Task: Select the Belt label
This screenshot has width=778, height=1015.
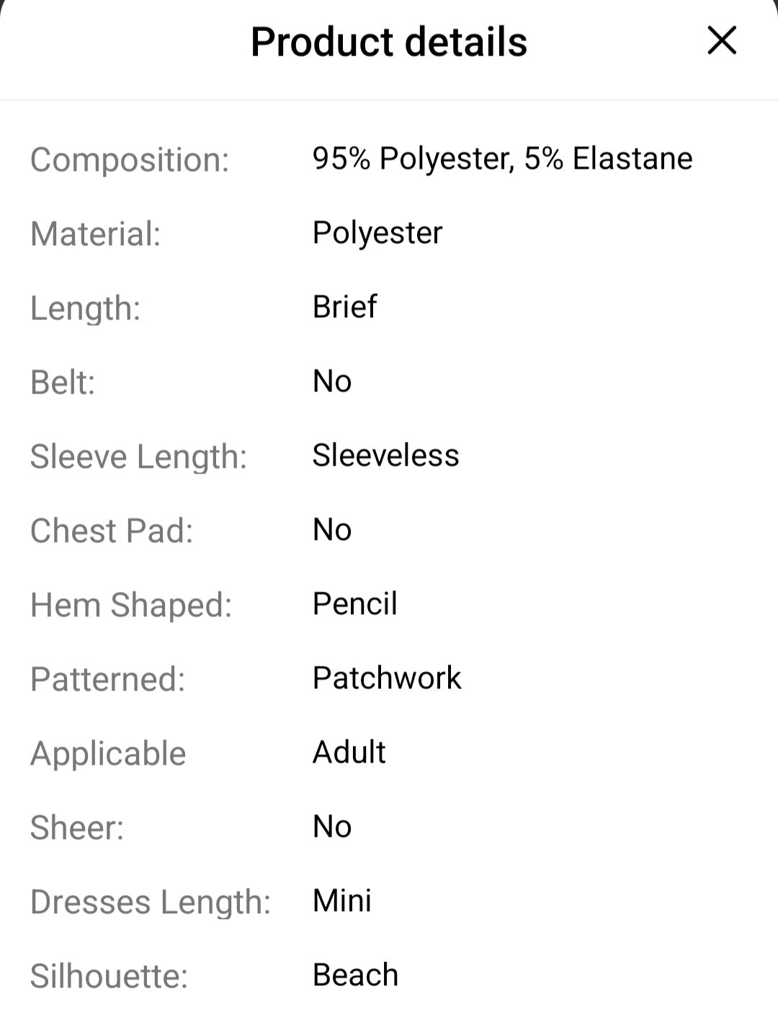Action: 63,382
